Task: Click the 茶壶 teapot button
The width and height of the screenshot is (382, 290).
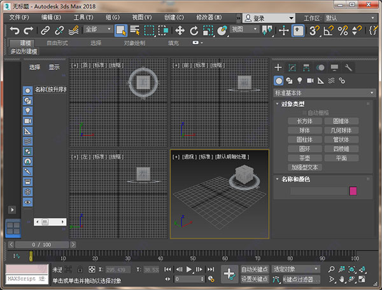Action: [x=304, y=158]
